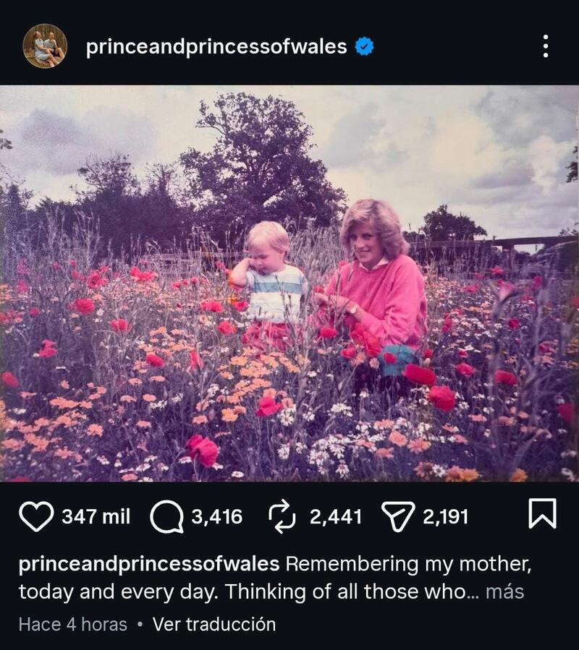Open comments via the speech bubble icon
The width and height of the screenshot is (579, 650).
pos(166,516)
